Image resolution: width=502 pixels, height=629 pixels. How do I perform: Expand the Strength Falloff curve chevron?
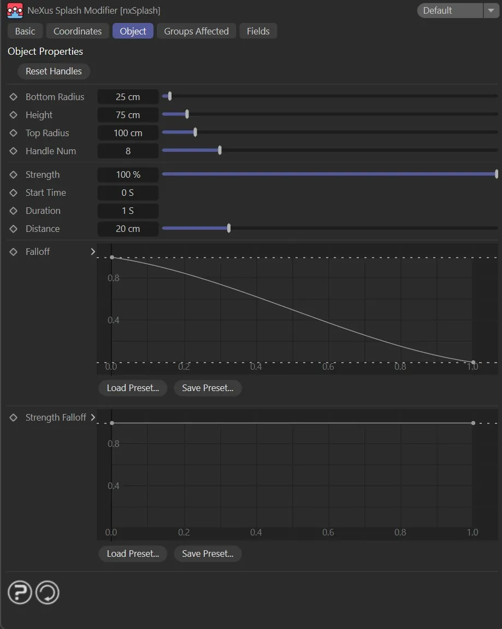click(x=93, y=417)
